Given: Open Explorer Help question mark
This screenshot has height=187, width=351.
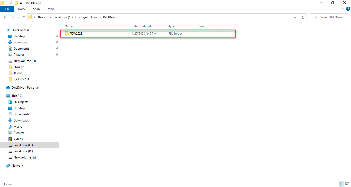Looking at the screenshot, I should point(348,9).
